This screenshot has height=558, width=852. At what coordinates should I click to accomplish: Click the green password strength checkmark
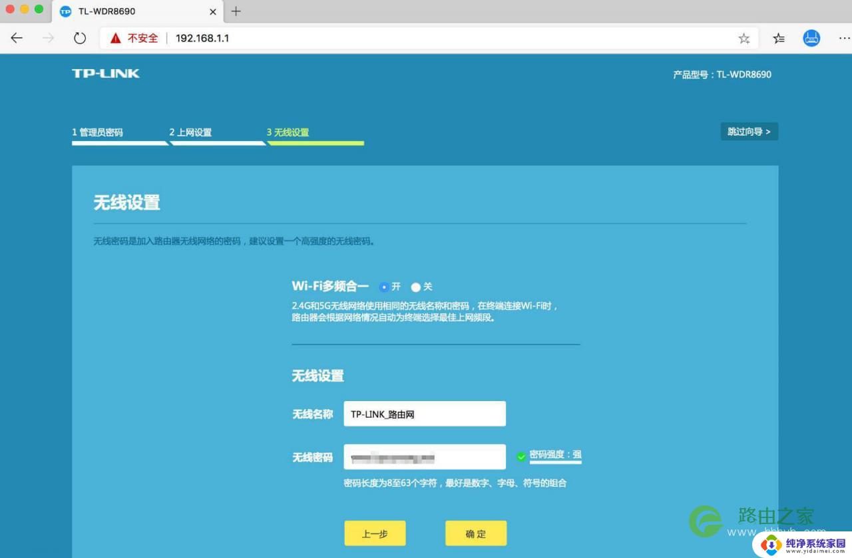coord(521,456)
